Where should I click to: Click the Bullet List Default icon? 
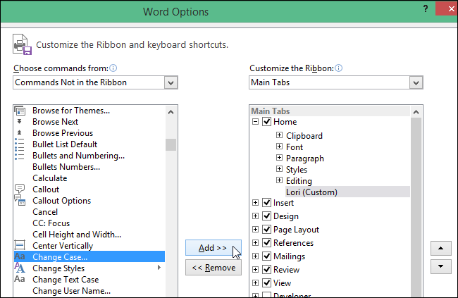tap(20, 144)
